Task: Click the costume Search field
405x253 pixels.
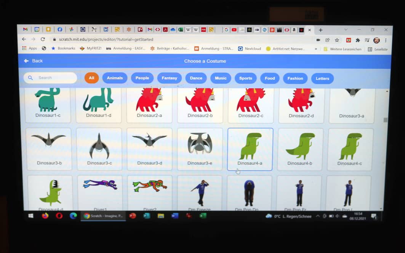Action: (x=50, y=78)
